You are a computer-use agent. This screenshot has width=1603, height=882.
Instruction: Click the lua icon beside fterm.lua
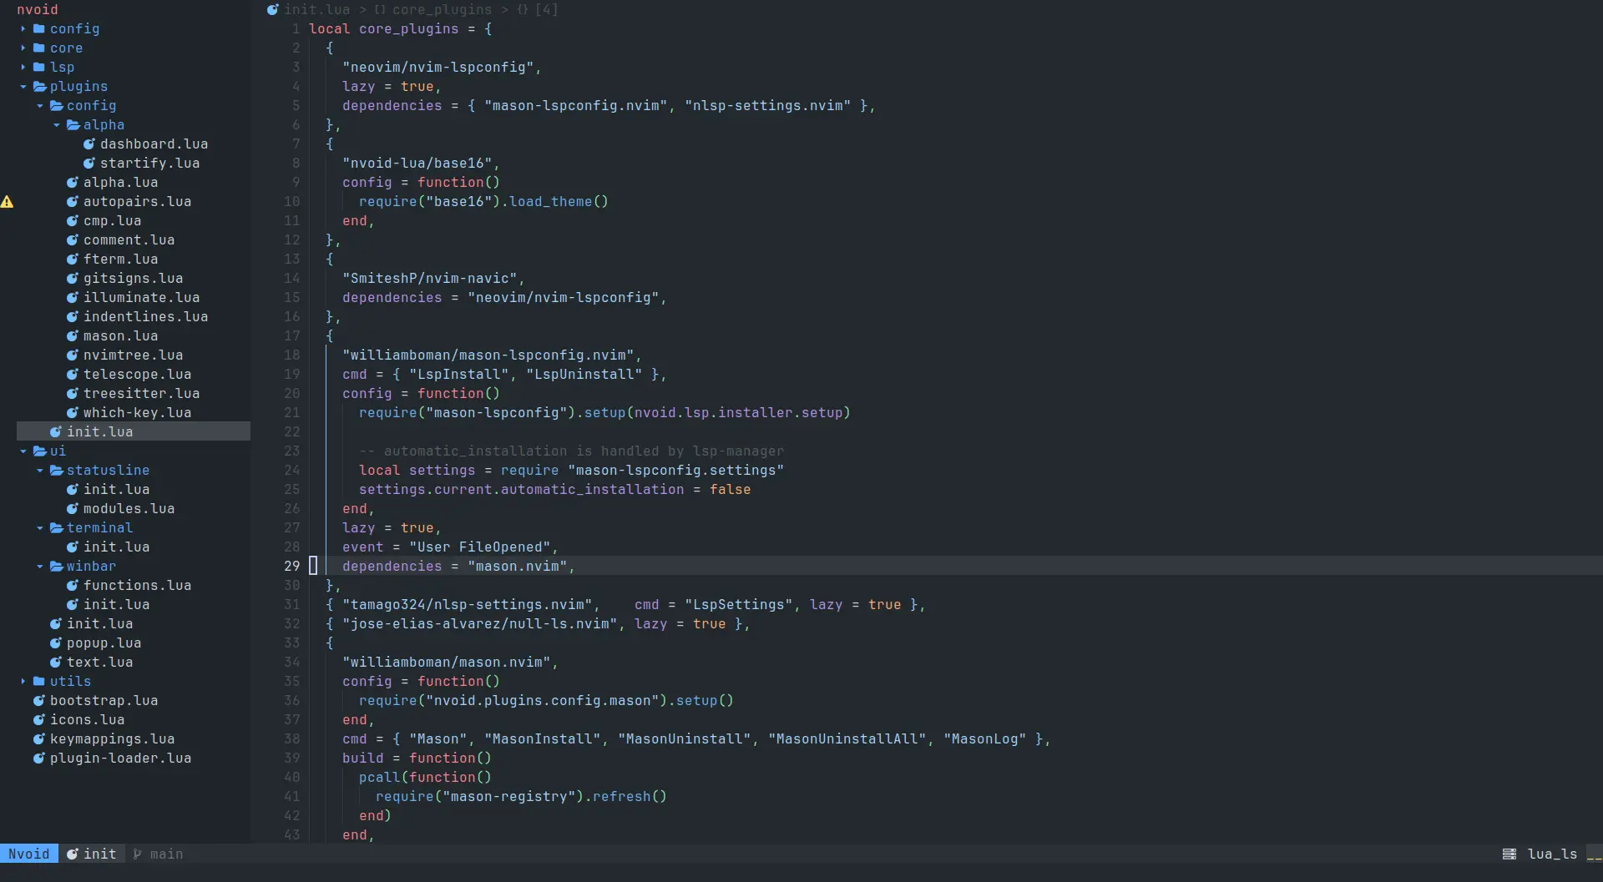73,260
